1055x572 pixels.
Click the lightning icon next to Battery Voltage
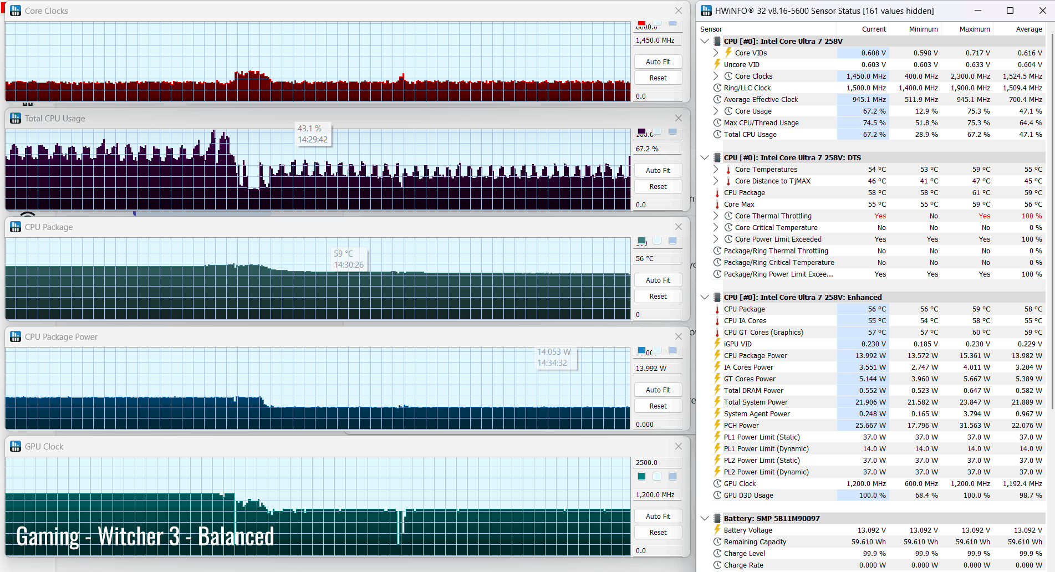coord(717,530)
